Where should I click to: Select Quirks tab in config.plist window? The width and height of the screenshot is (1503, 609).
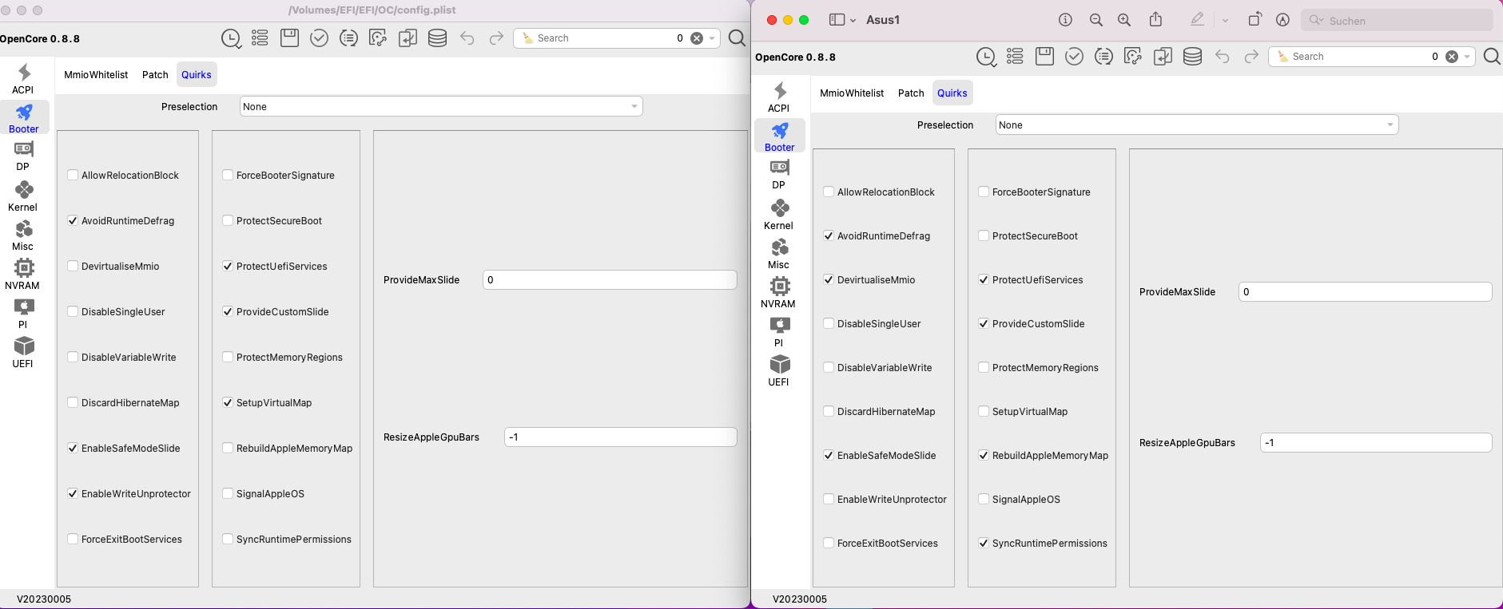(x=197, y=75)
